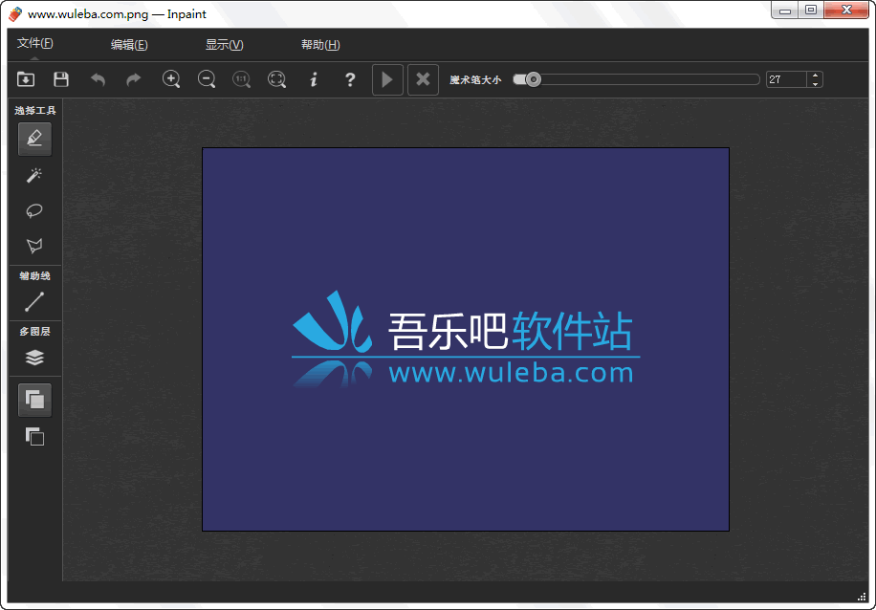Close the Inpaint window
The height and width of the screenshot is (610, 876).
846,11
